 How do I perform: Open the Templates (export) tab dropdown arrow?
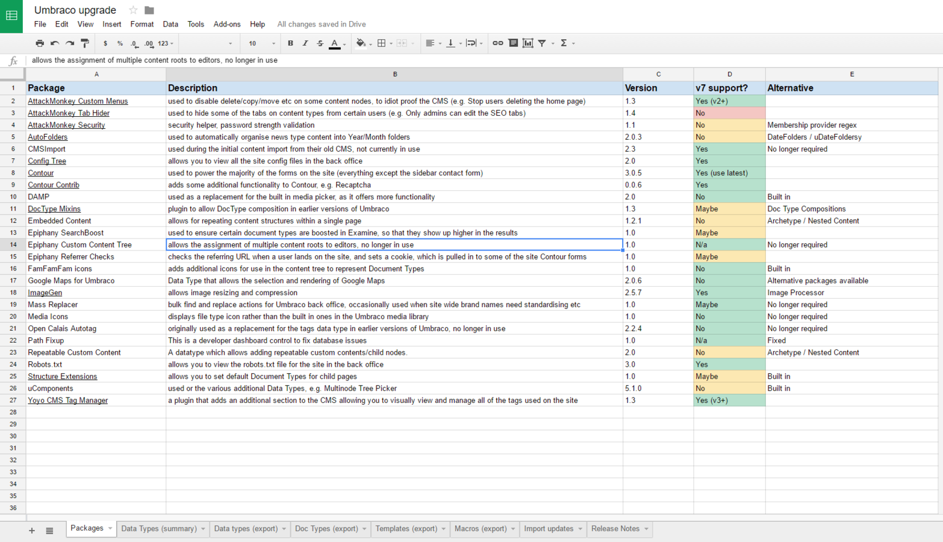(444, 529)
